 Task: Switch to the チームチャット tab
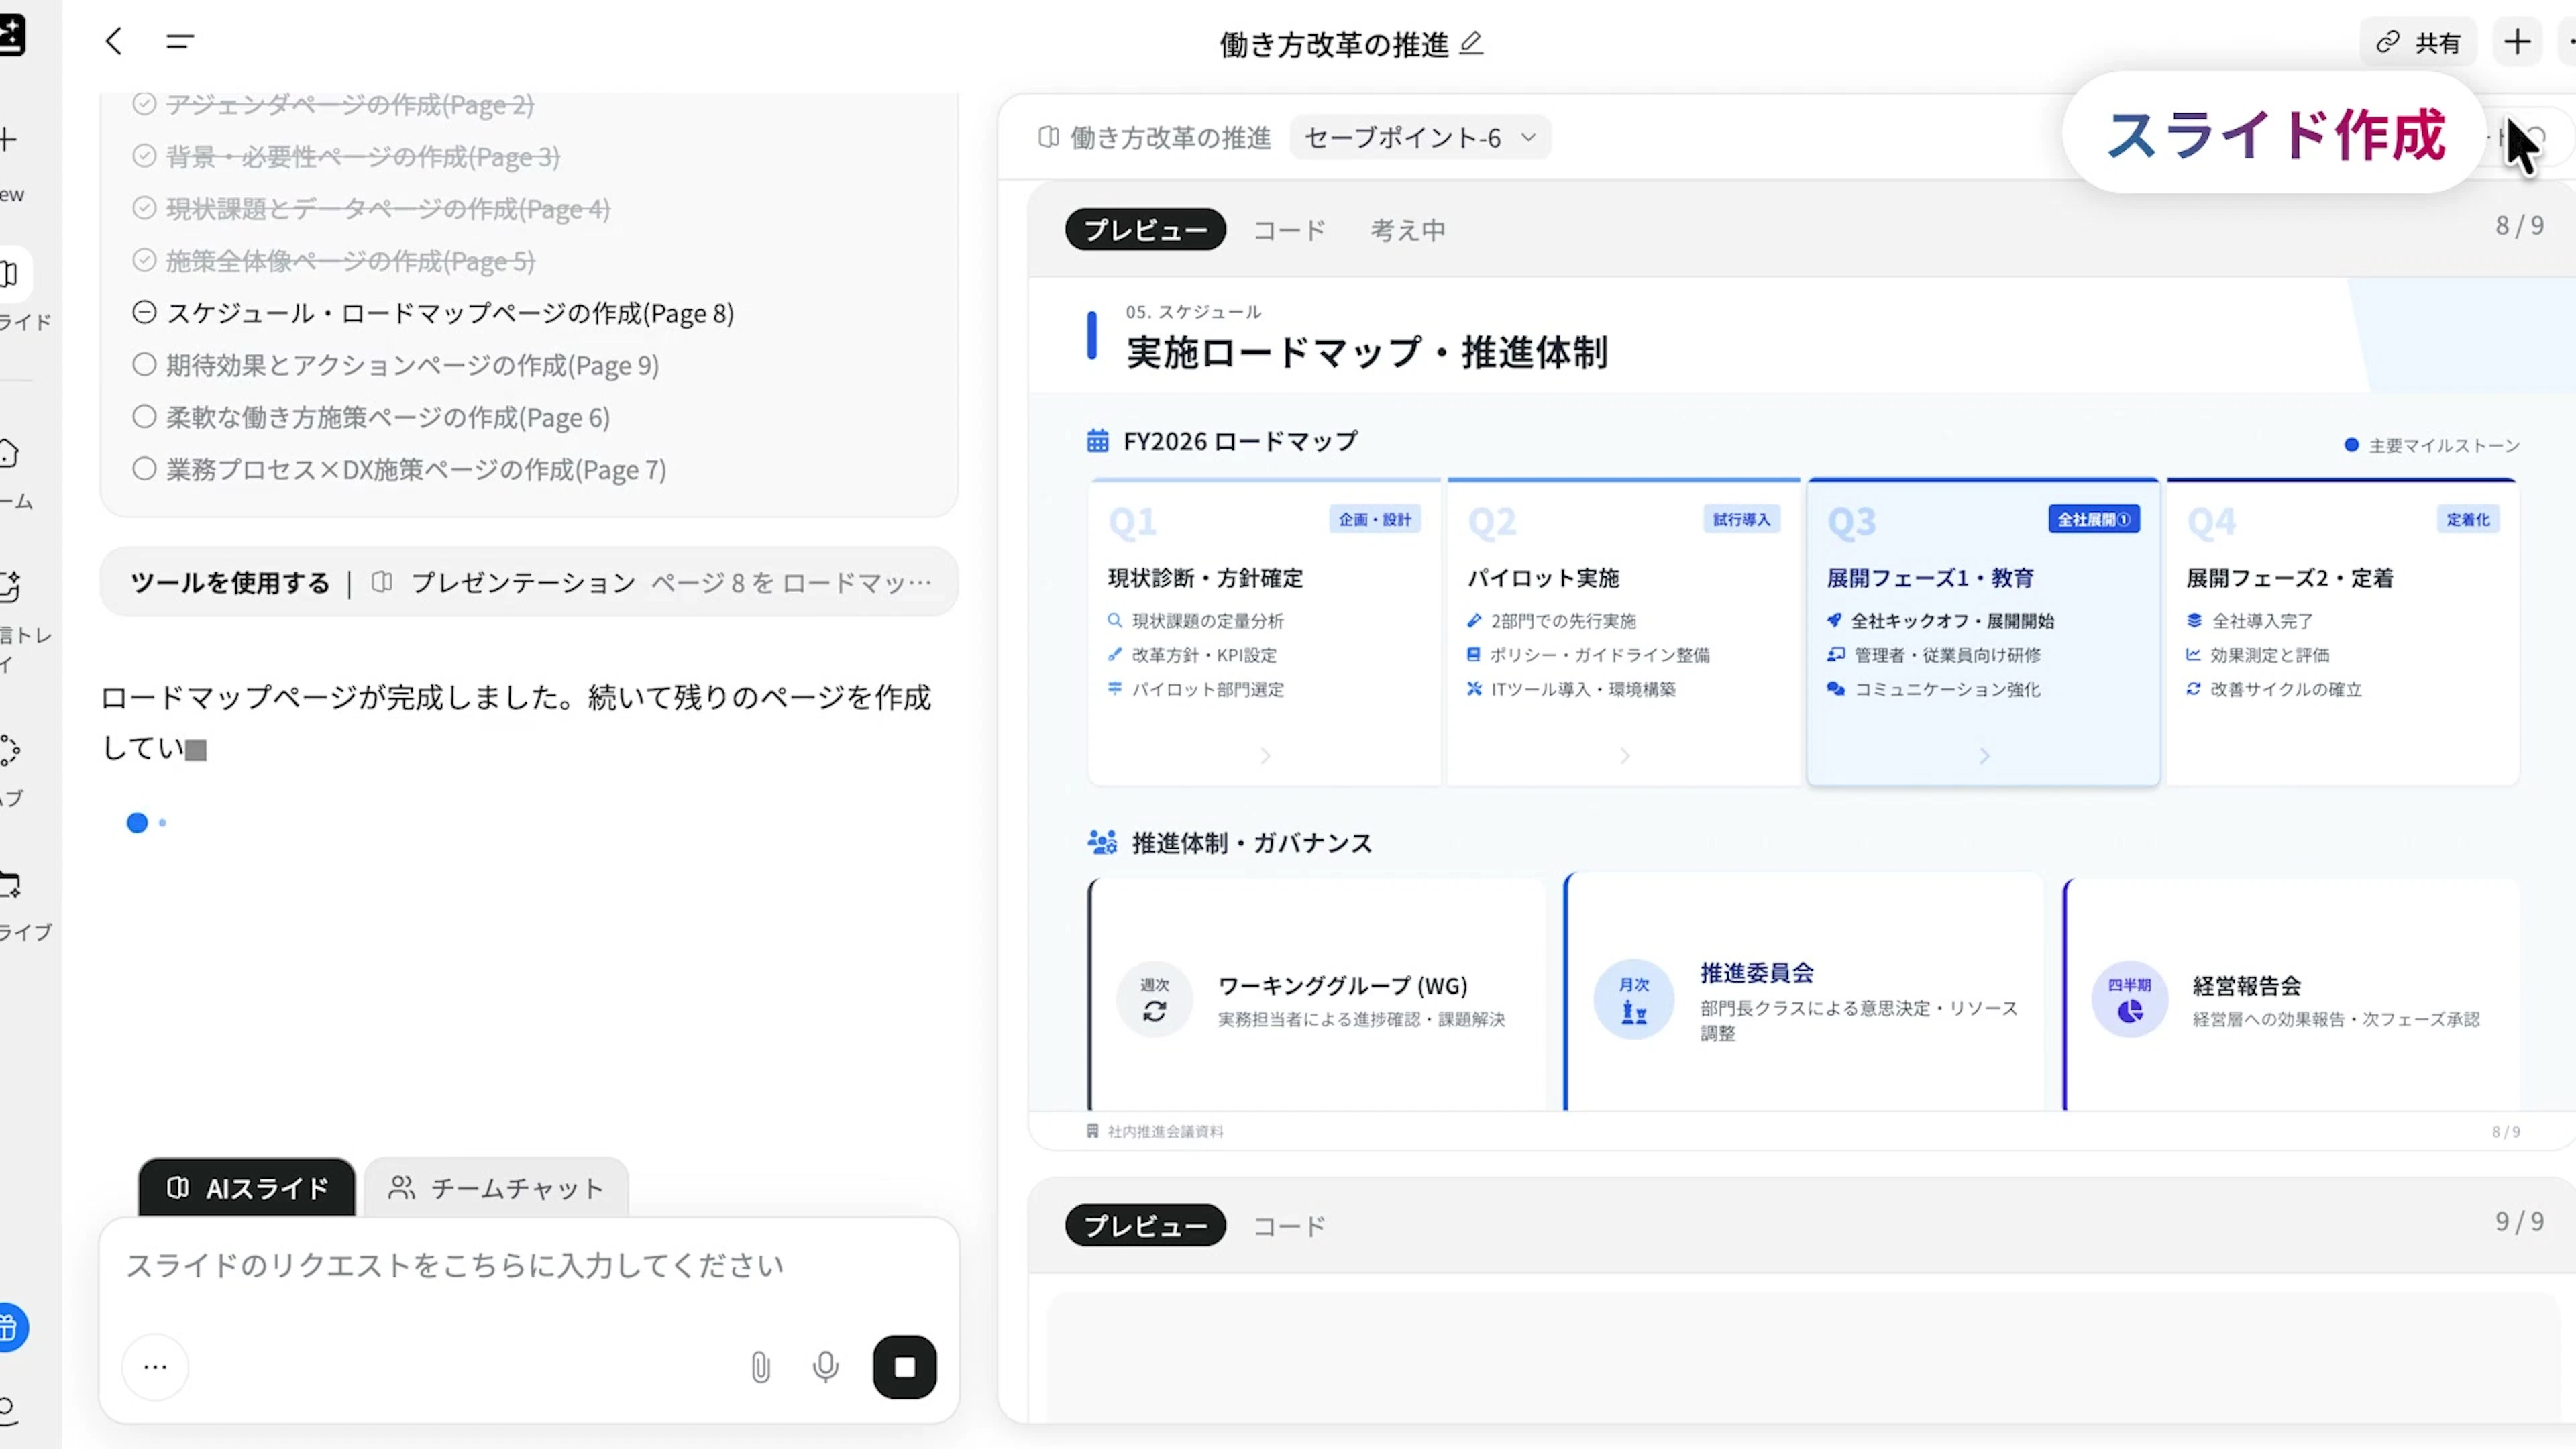(x=497, y=1188)
